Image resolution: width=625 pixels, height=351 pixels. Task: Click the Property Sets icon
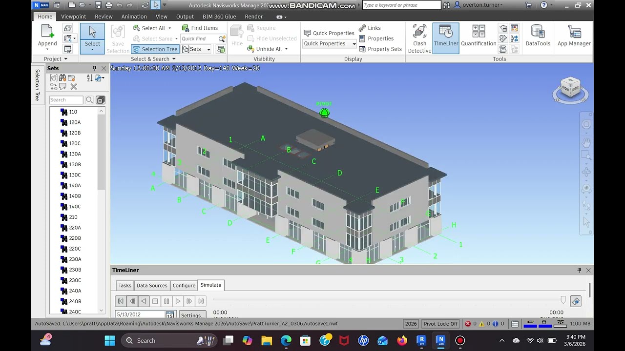click(x=362, y=49)
